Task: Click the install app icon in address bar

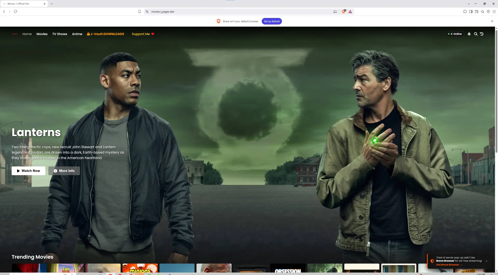Action: pos(335,12)
